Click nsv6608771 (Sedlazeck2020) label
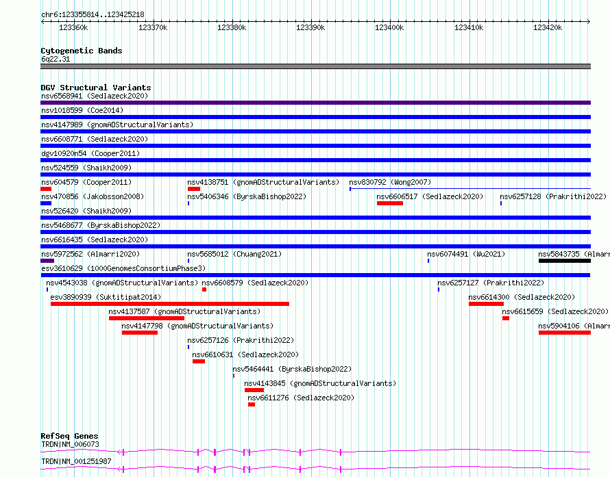 (95, 139)
